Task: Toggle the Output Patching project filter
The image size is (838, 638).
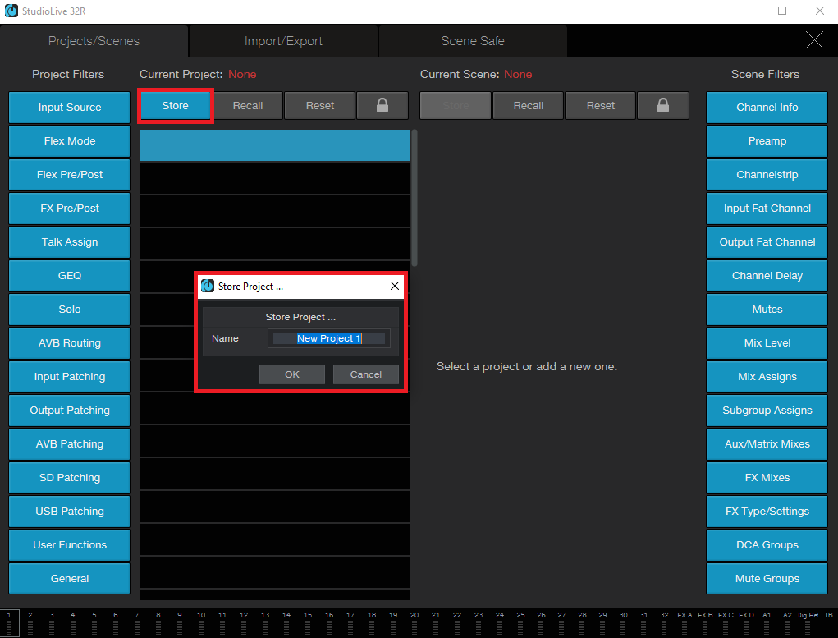Action: tap(70, 411)
